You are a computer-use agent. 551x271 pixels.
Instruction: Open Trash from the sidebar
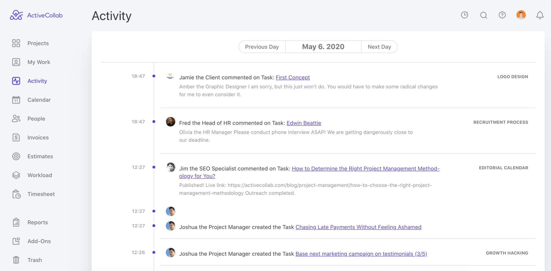34,260
